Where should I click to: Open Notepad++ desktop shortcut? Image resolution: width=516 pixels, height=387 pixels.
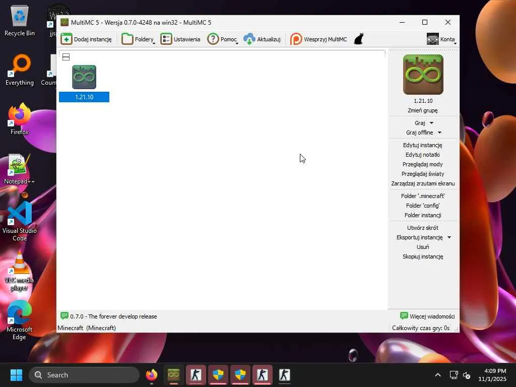tap(20, 169)
